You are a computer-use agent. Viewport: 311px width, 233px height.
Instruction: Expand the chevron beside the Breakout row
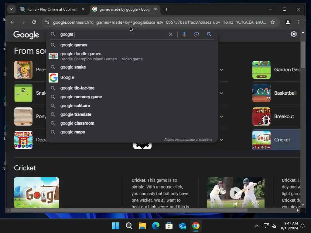[x=221, y=116]
